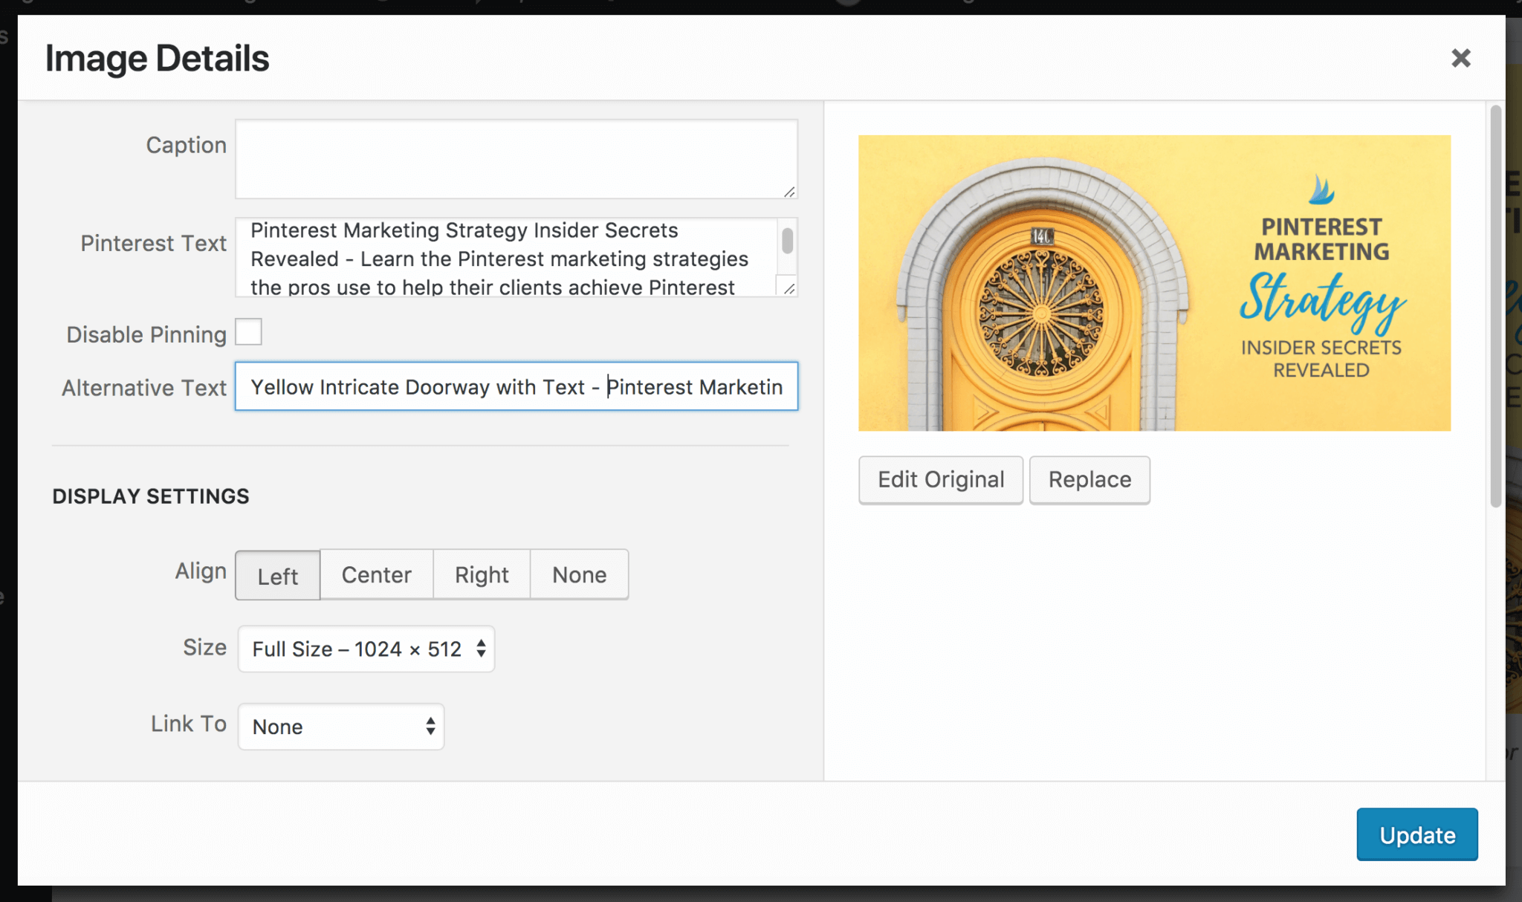Set image alignment to None
1522x902 pixels.
coord(578,574)
